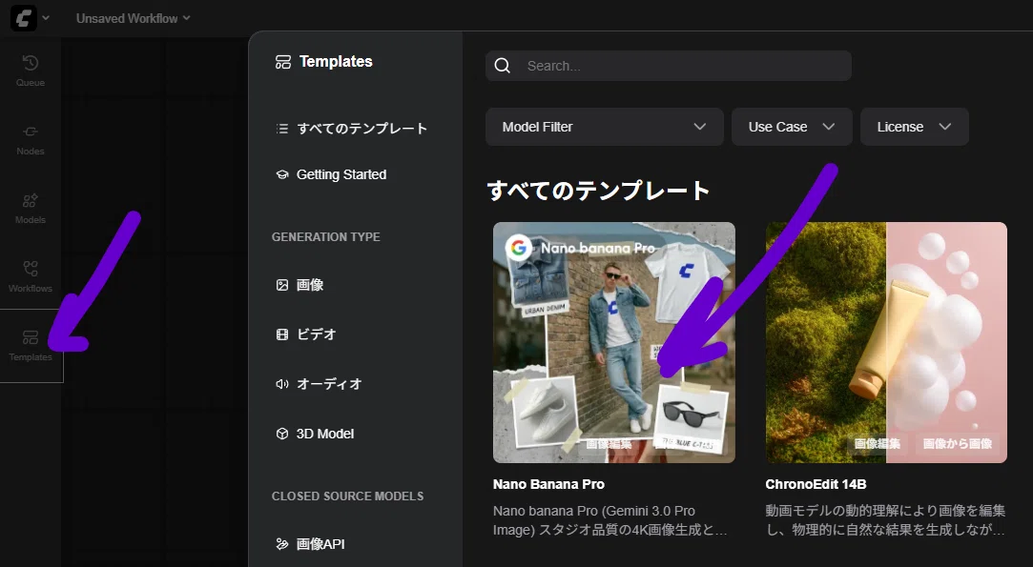
Task: Click the search magnifier icon
Action: [x=502, y=66]
